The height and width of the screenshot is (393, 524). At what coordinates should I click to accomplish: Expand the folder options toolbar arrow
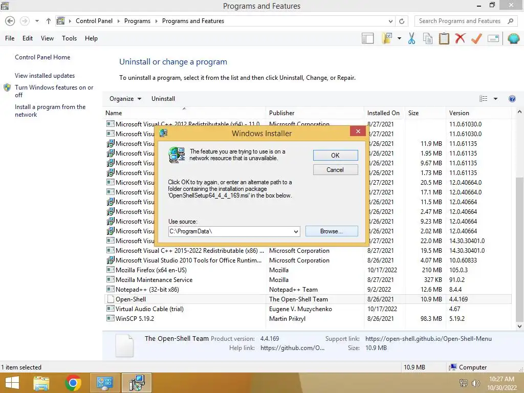coord(399,38)
